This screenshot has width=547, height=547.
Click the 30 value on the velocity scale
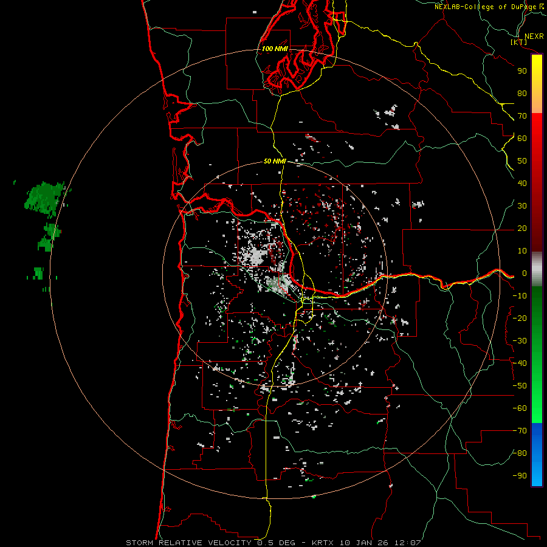(x=522, y=206)
